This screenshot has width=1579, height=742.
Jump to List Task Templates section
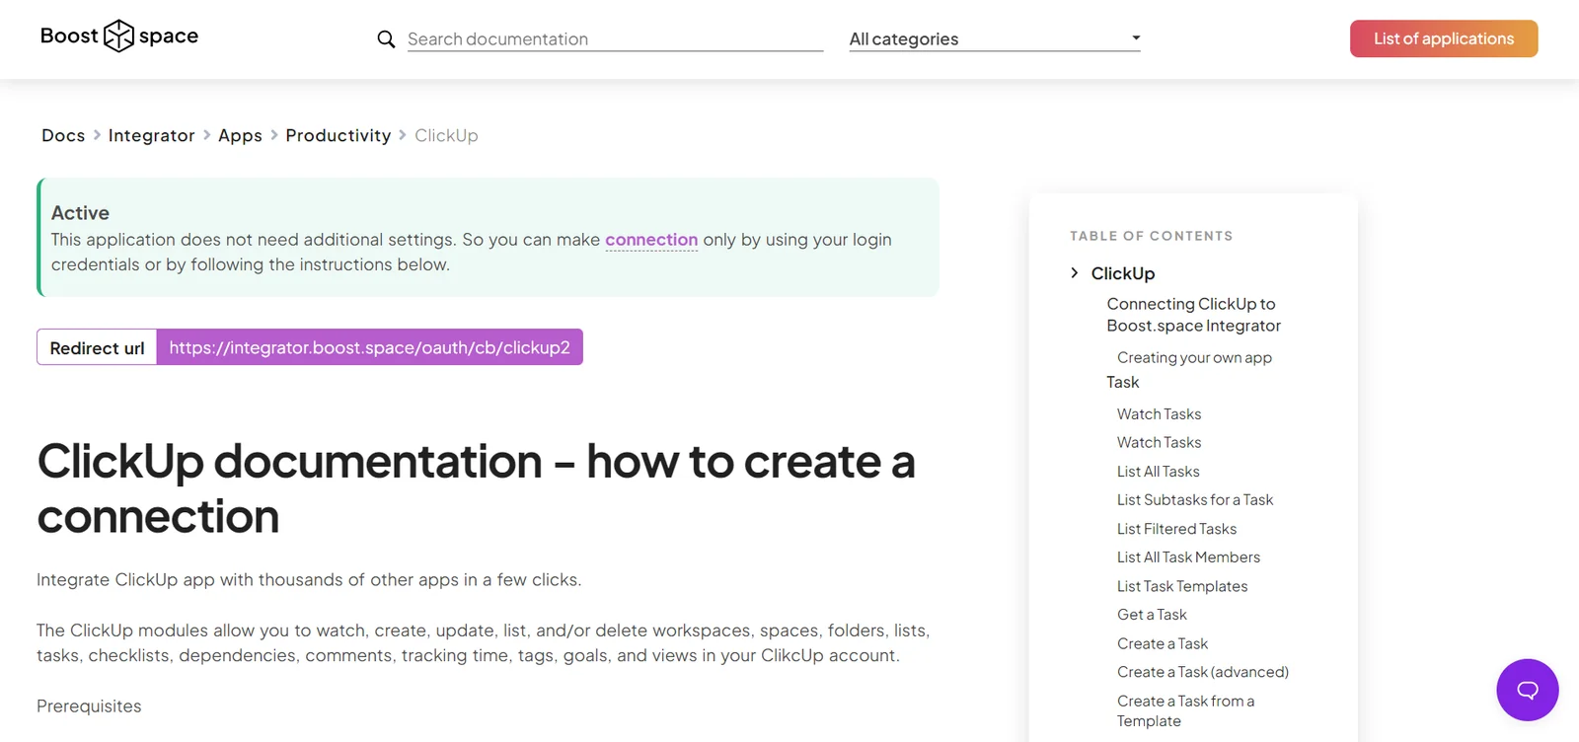click(x=1182, y=586)
